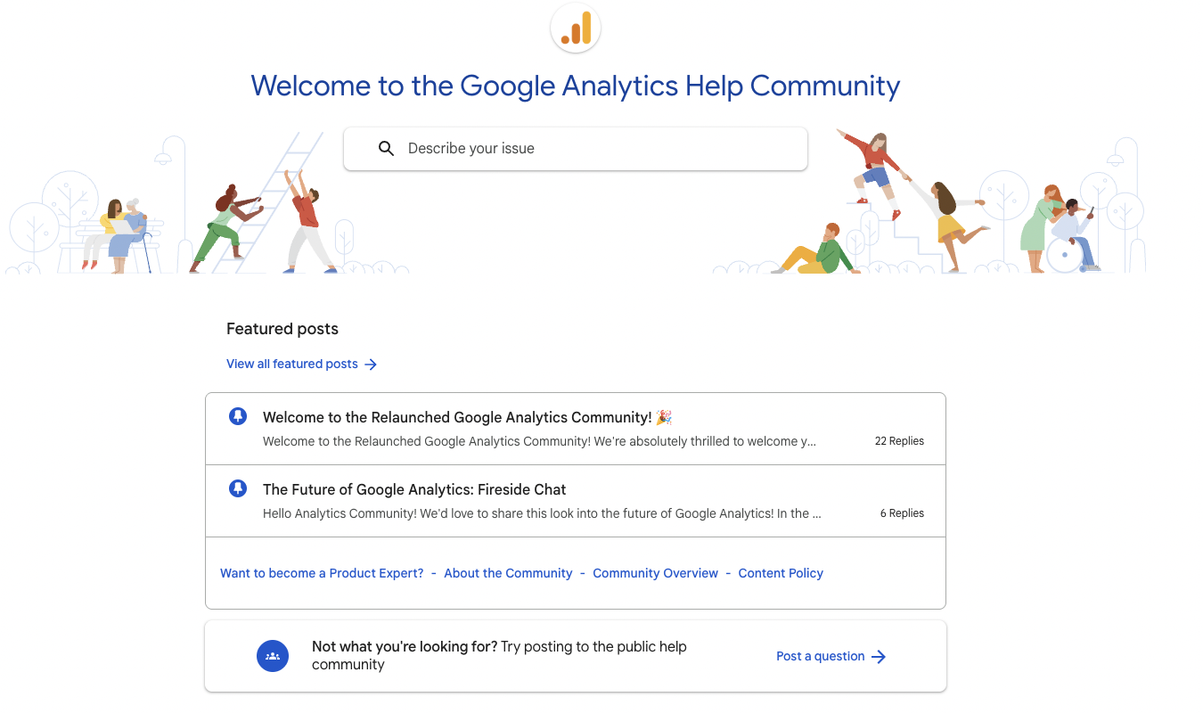Click the 22 Replies count

(899, 441)
